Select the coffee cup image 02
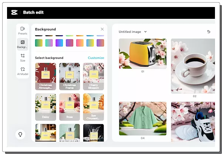 point(193,66)
